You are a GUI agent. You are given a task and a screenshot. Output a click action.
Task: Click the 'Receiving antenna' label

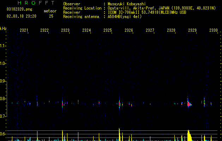pos(81,17)
